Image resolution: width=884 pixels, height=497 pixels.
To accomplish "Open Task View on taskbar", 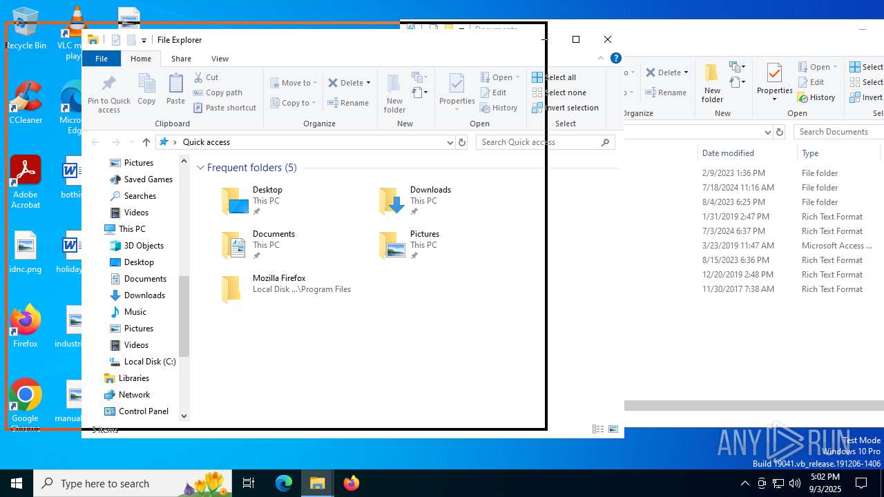I will point(249,483).
